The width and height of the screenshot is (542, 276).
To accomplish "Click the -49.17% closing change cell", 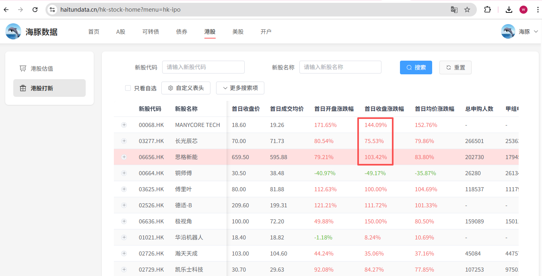I will pyautogui.click(x=375, y=173).
